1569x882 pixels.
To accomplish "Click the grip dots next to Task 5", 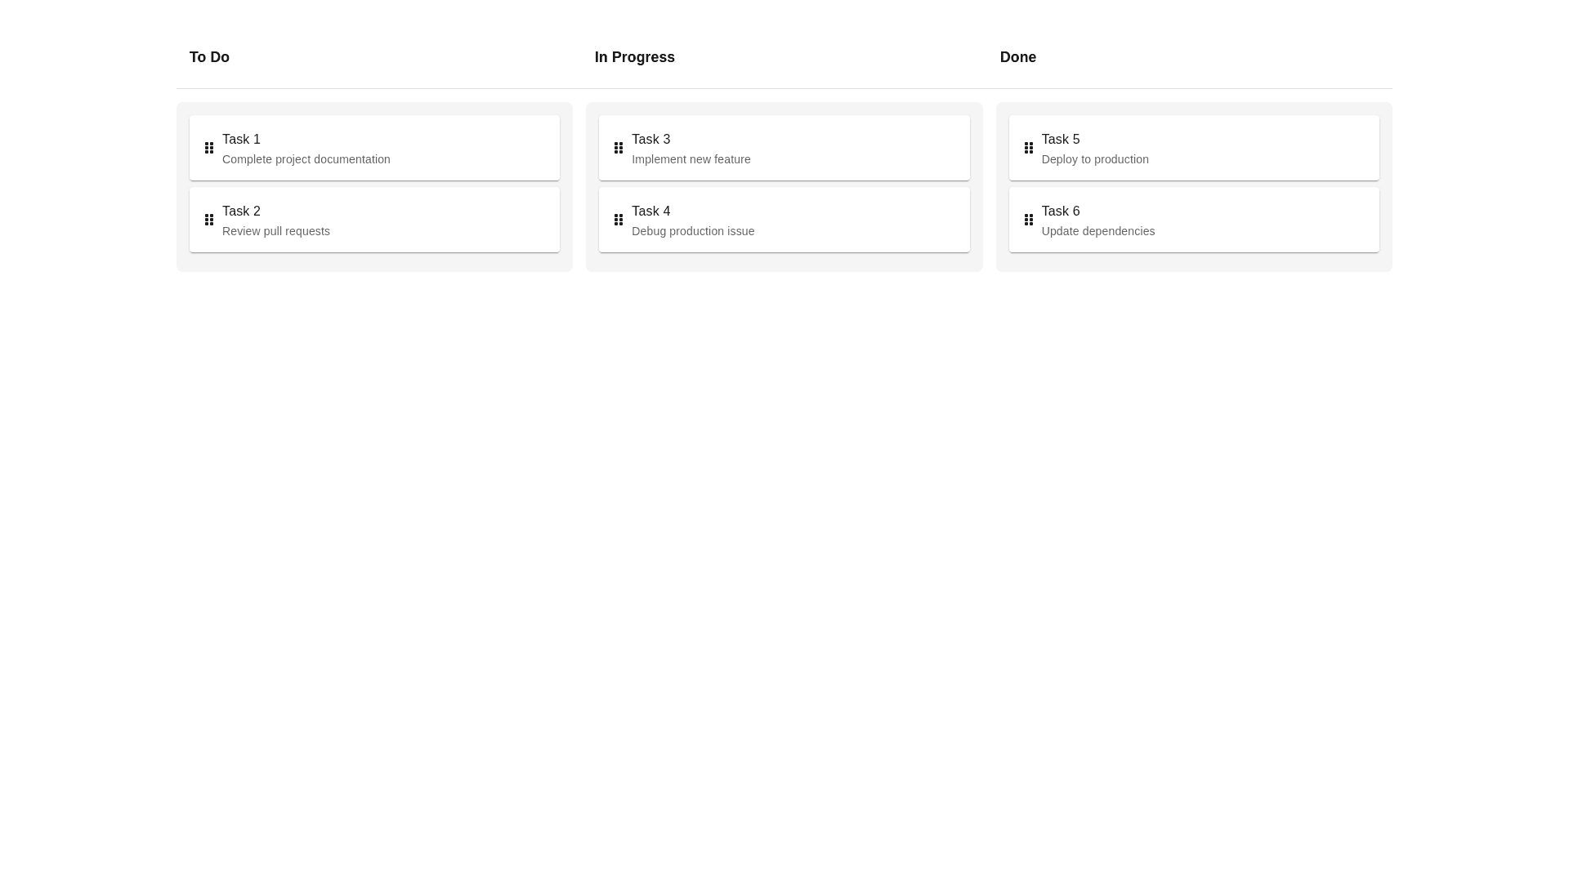I will pyautogui.click(x=1028, y=148).
